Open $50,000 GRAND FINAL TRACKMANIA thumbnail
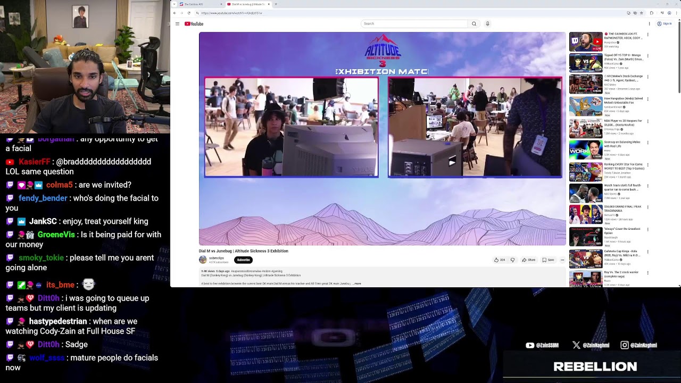The width and height of the screenshot is (681, 383). tap(586, 215)
